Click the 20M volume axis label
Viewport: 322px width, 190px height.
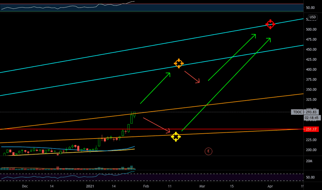[309, 161]
